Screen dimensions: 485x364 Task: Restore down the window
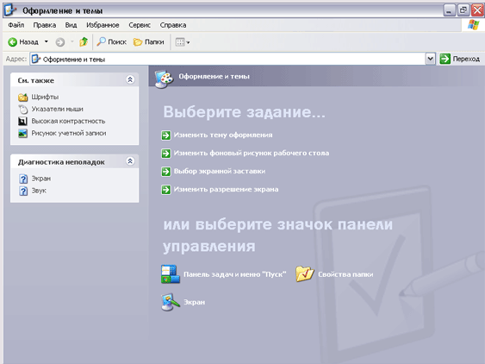click(463, 10)
